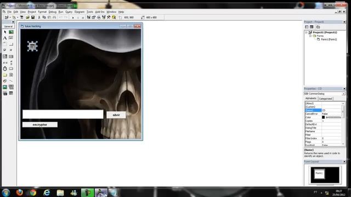Open the File menu
This screenshot has height=197, width=351.
click(x=9, y=12)
